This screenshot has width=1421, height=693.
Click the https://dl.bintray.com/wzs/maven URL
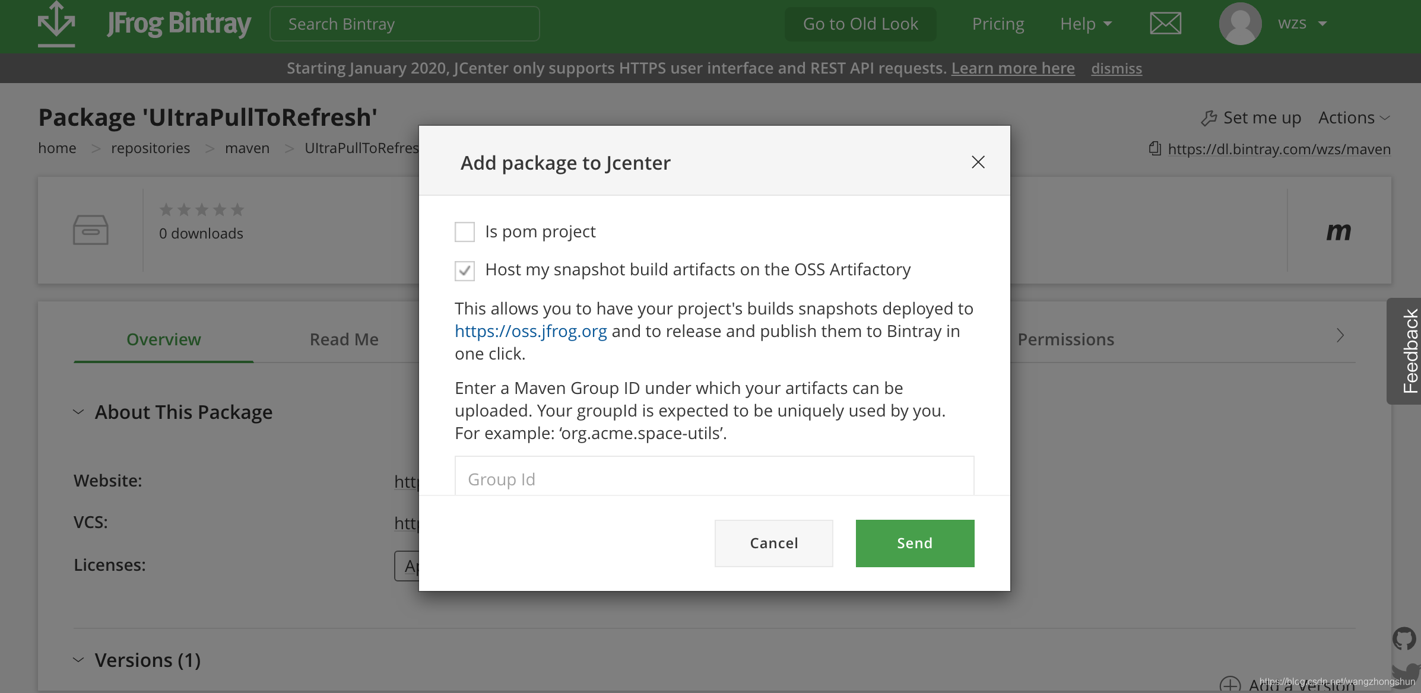point(1279,149)
